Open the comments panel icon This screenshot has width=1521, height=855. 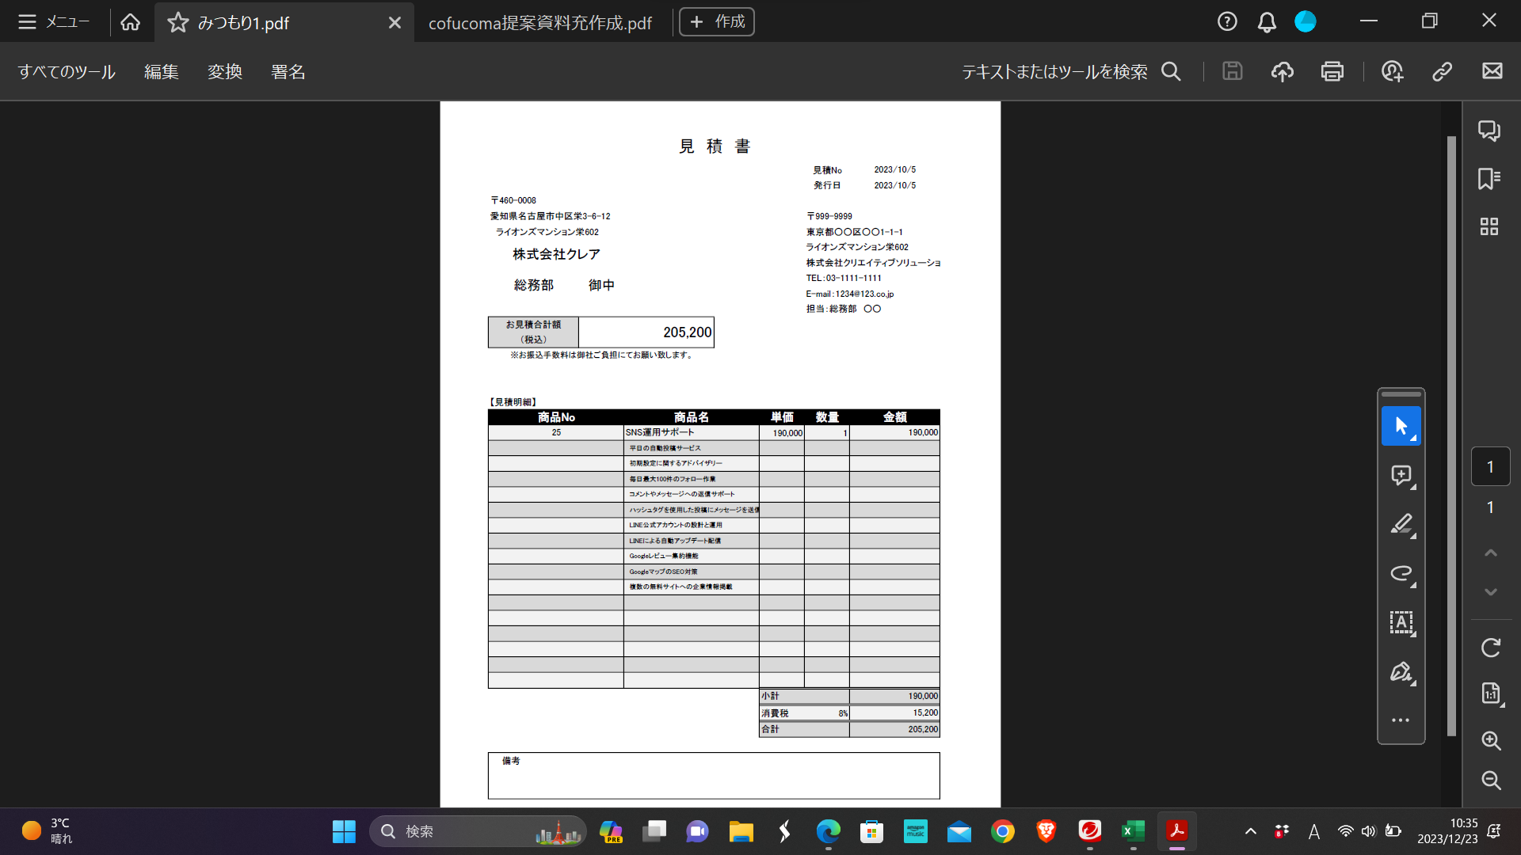[1489, 131]
